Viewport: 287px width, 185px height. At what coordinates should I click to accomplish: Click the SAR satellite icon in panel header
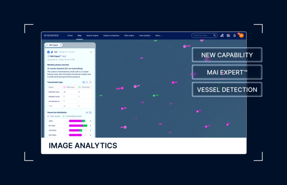pyautogui.click(x=52, y=52)
